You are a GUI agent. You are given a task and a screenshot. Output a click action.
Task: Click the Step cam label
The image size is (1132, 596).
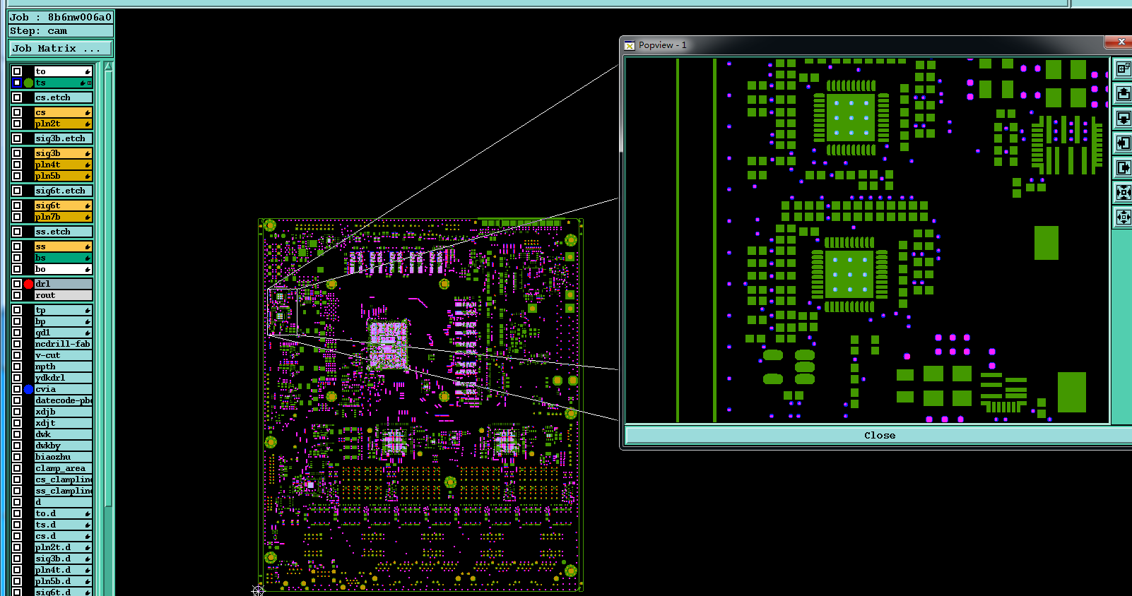point(61,31)
